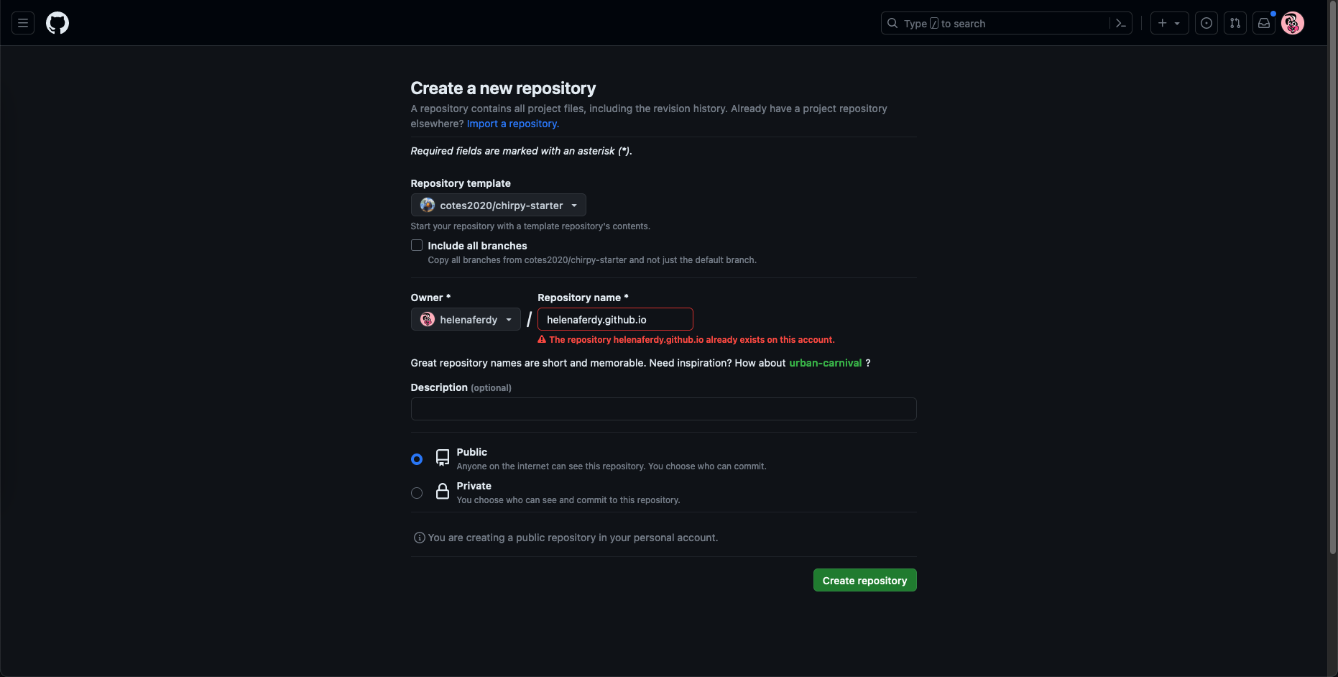Click the search magnifier icon

[892, 23]
